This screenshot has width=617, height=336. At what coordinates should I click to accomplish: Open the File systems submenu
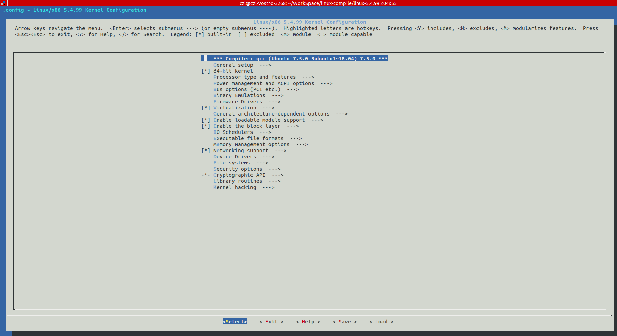231,163
